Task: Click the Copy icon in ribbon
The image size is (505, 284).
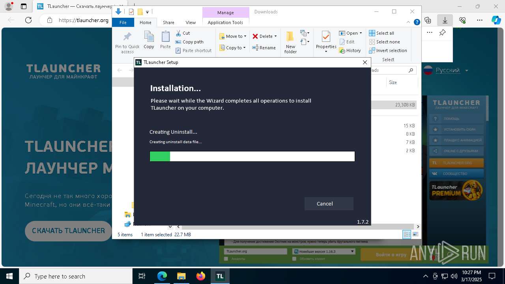Action: coord(149,40)
